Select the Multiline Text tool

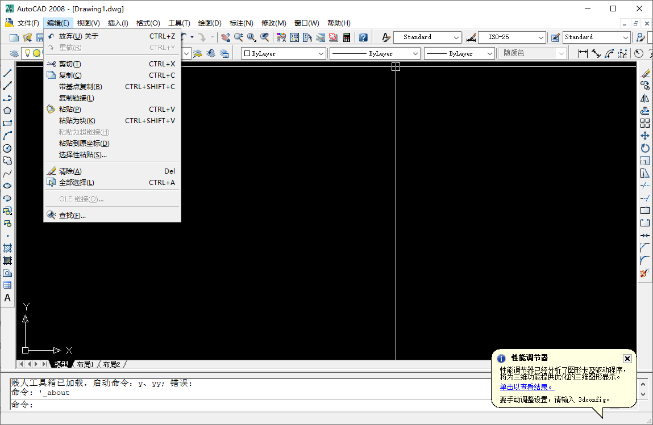coord(7,298)
